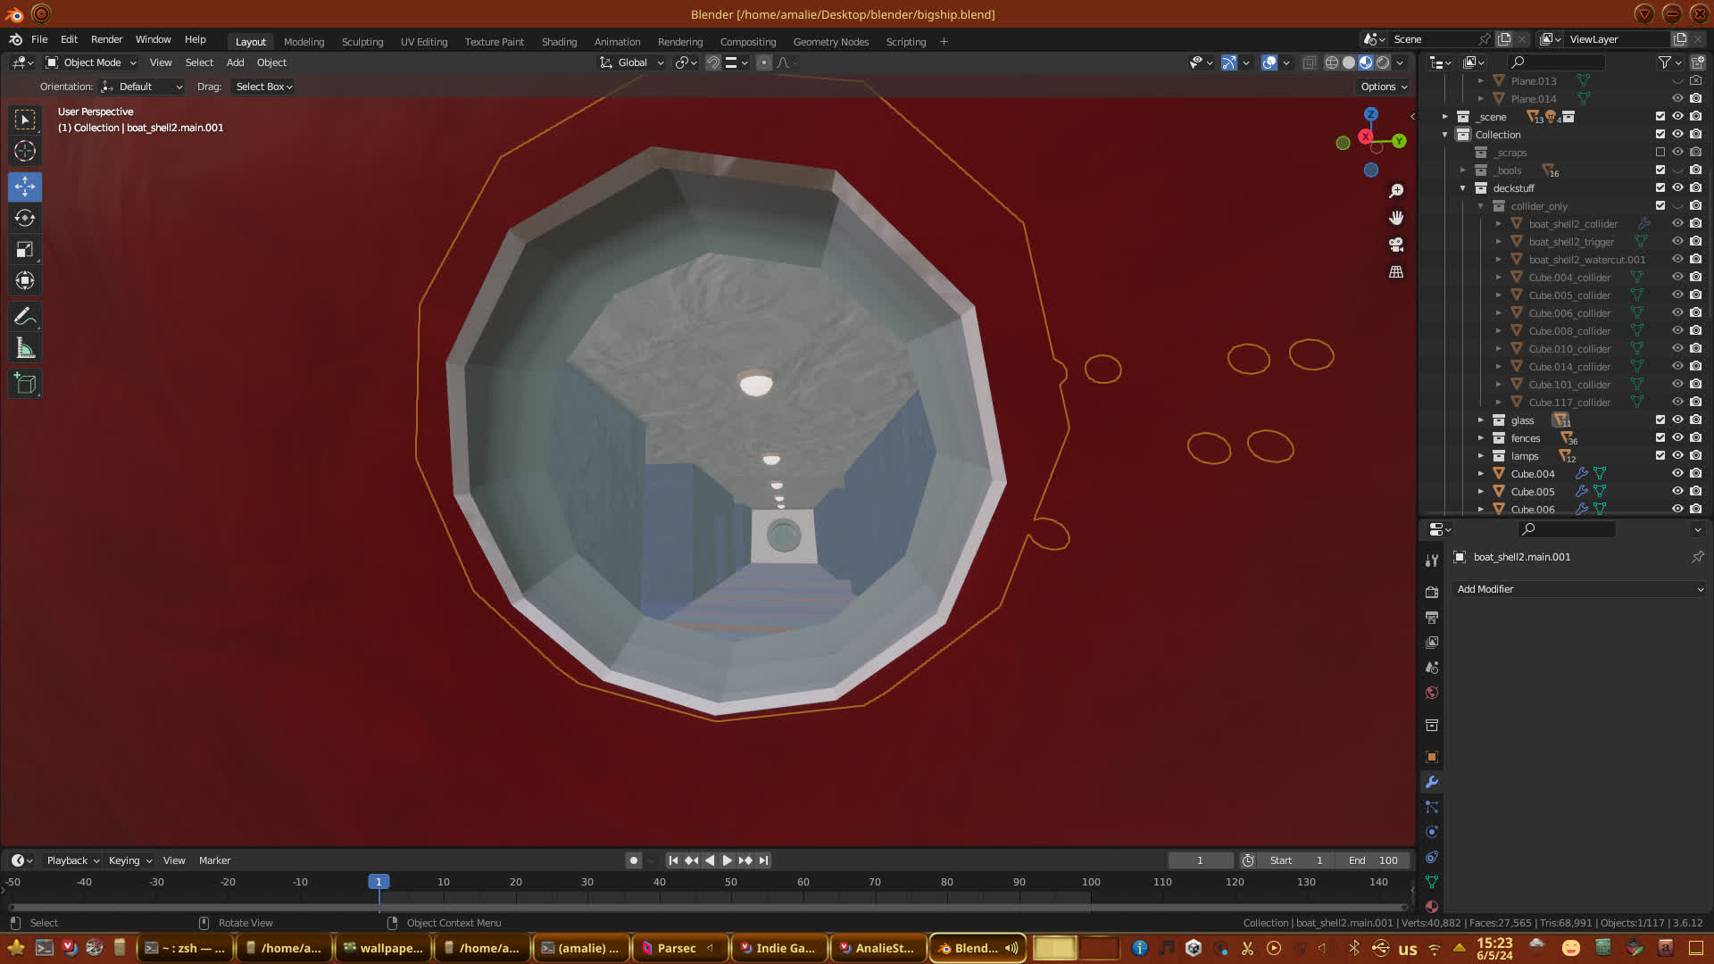Choose the Measure tool

25,348
